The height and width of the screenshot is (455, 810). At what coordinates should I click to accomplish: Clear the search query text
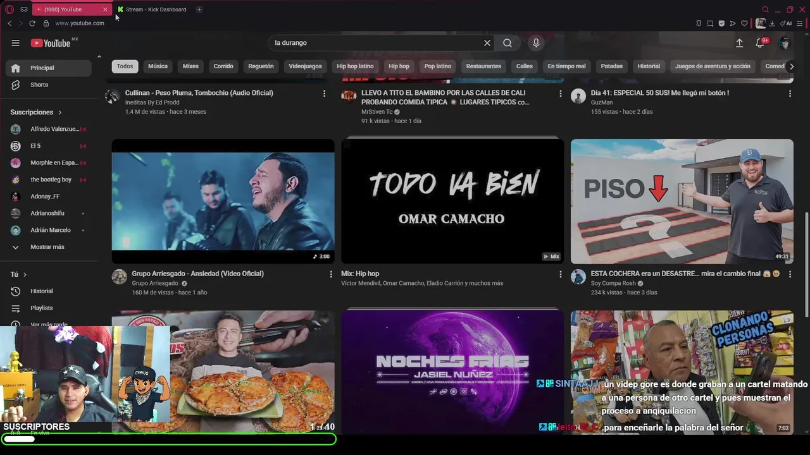487,43
